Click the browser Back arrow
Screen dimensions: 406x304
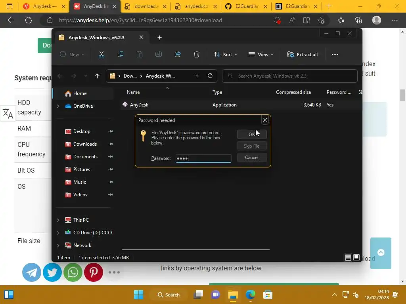[11, 20]
